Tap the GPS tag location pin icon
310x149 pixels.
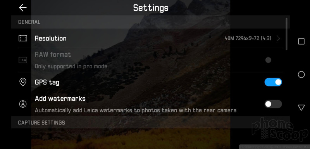point(23,82)
